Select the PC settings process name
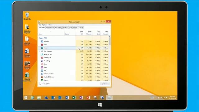 tap(47, 61)
